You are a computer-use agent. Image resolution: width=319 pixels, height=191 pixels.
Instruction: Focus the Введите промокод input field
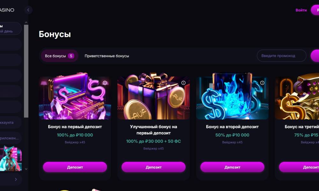[x=282, y=56]
